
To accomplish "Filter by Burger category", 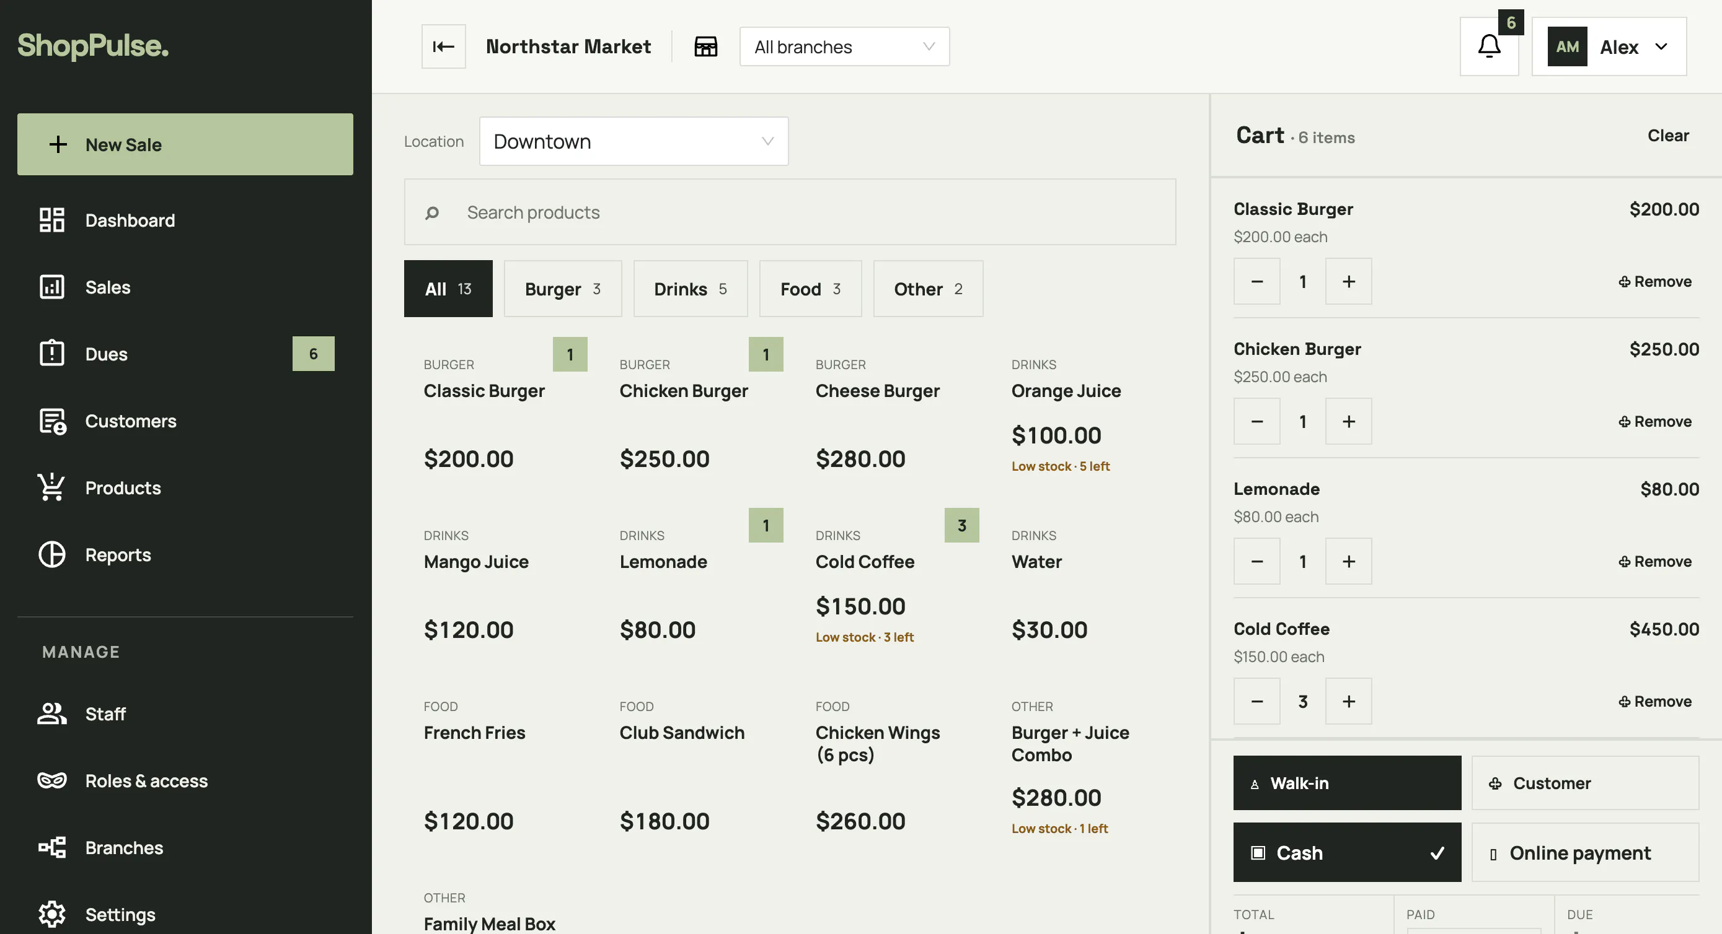I will [x=562, y=289].
